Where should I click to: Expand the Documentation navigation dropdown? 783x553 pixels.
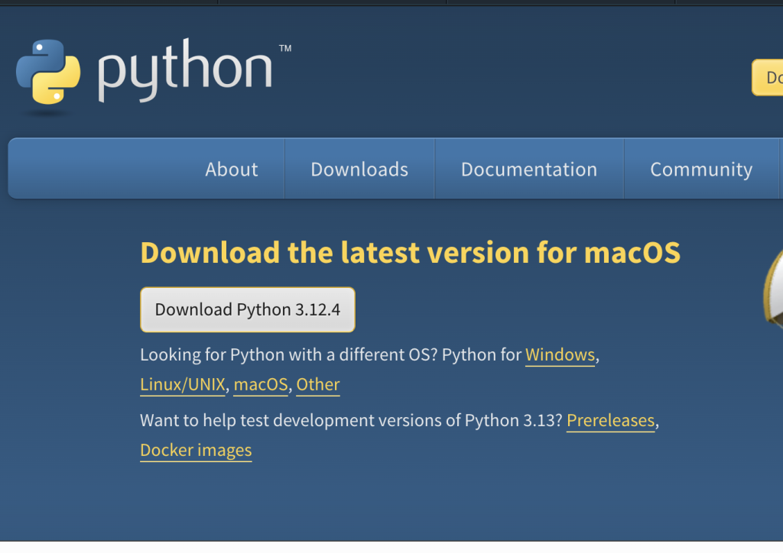pos(529,169)
